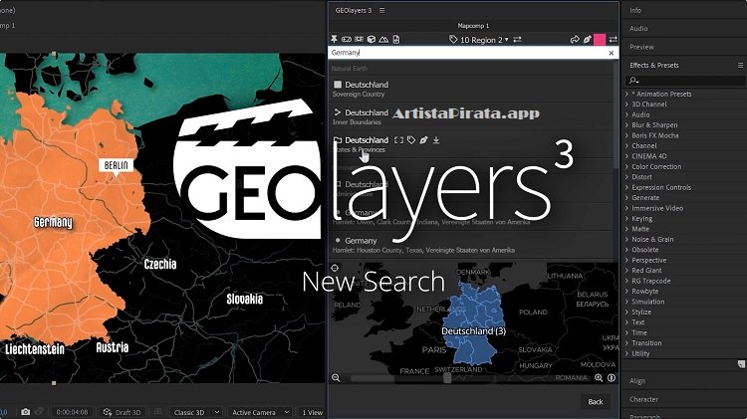Click the document file icon in GEOlayers toolbar
Viewport: 747px width, 419px height.
pyautogui.click(x=395, y=39)
